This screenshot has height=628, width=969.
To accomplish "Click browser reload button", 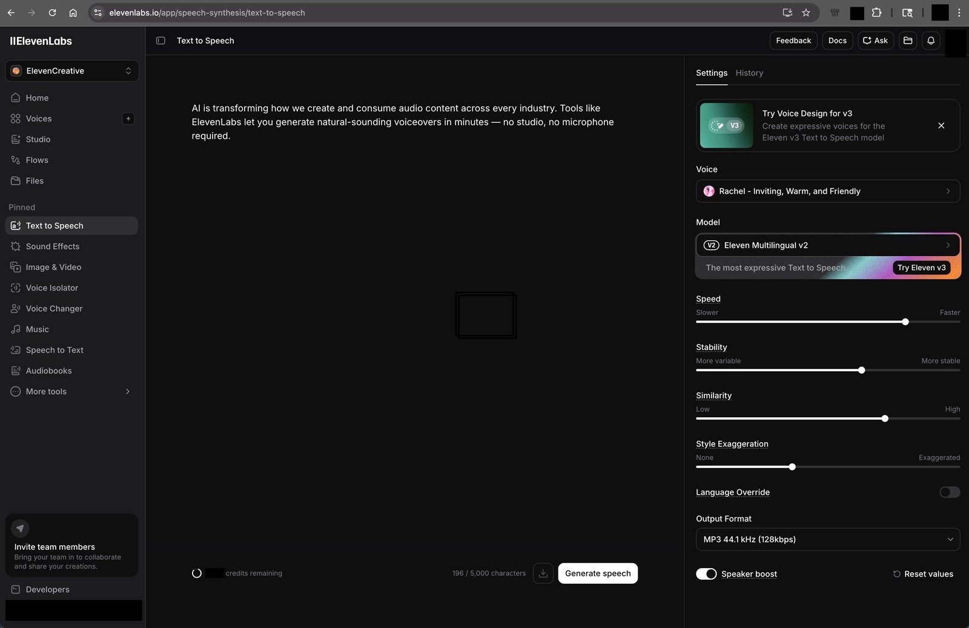I will [x=52, y=13].
